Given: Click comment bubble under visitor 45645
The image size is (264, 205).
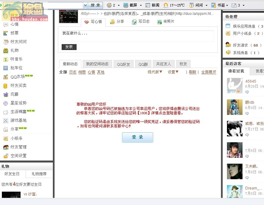Looking at the screenshot, I should (247, 92).
